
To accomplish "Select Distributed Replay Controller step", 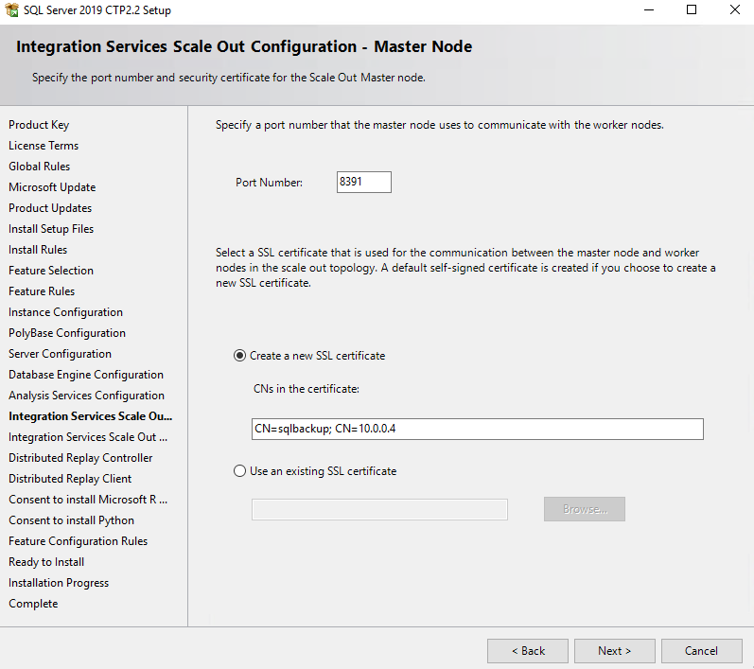I will (x=80, y=458).
